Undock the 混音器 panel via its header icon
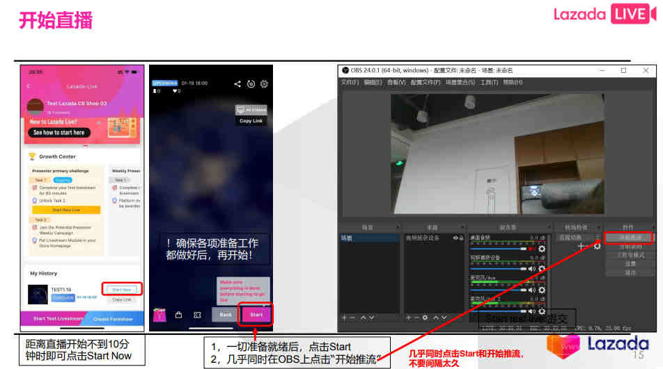This screenshot has height=369, width=663. [549, 227]
